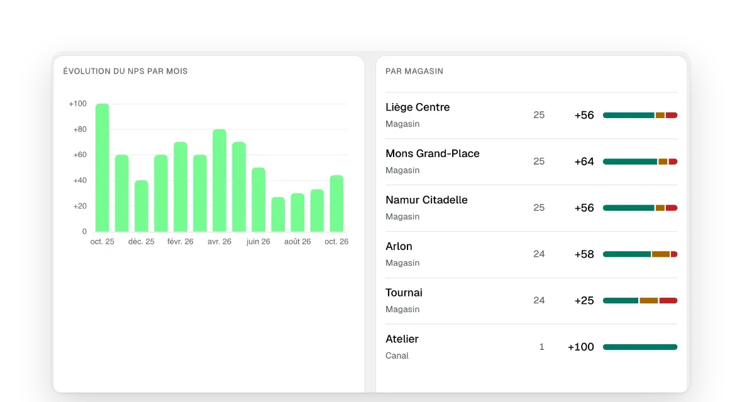This screenshot has height=402, width=742.
Task: Click the "ÉVOLUTION DU NPS PAR MOIS" heading
Action: pos(125,72)
